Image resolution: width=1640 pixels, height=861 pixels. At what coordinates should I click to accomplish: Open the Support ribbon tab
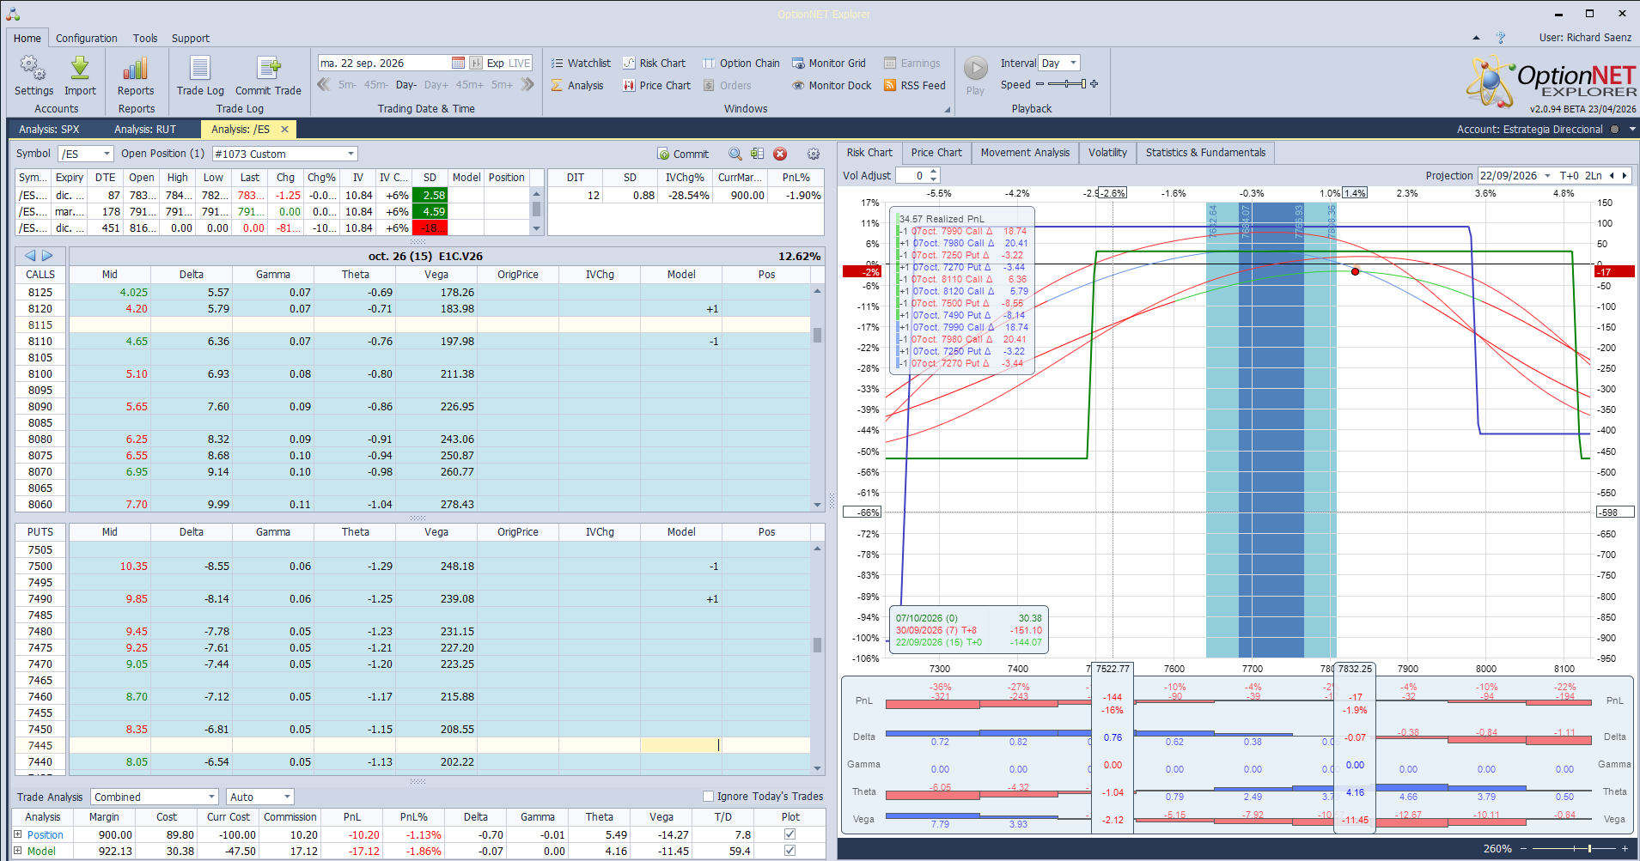tap(191, 39)
